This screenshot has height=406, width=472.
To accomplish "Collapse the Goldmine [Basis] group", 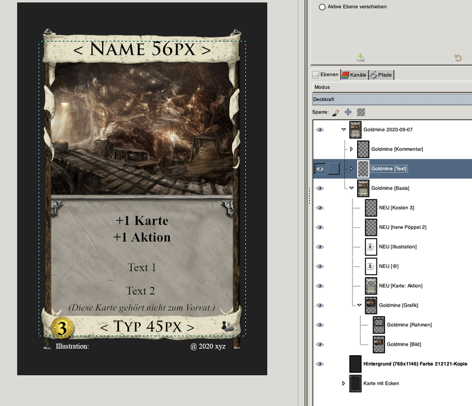I will click(351, 188).
